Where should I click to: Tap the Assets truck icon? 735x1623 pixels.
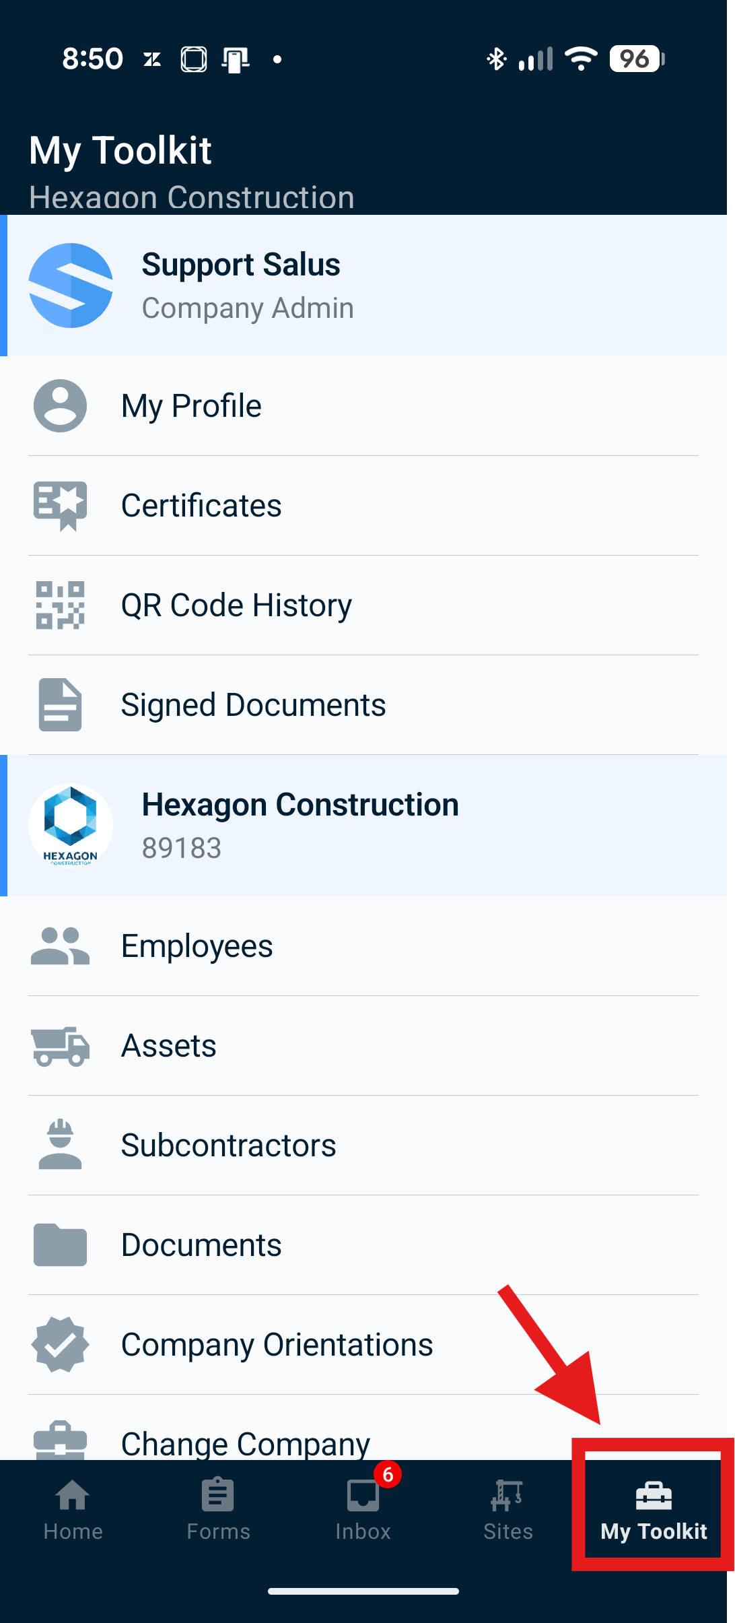pyautogui.click(x=60, y=1045)
